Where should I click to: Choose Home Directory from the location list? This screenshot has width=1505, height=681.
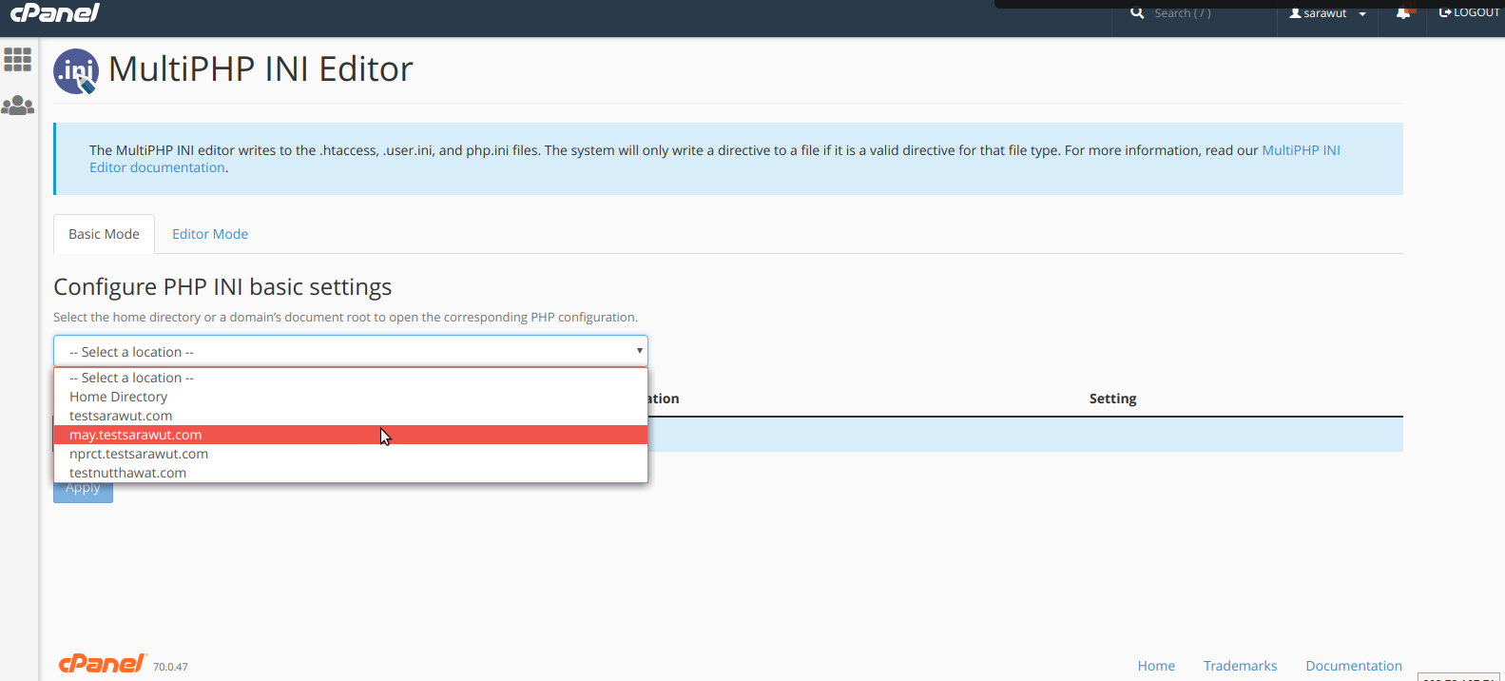(118, 397)
